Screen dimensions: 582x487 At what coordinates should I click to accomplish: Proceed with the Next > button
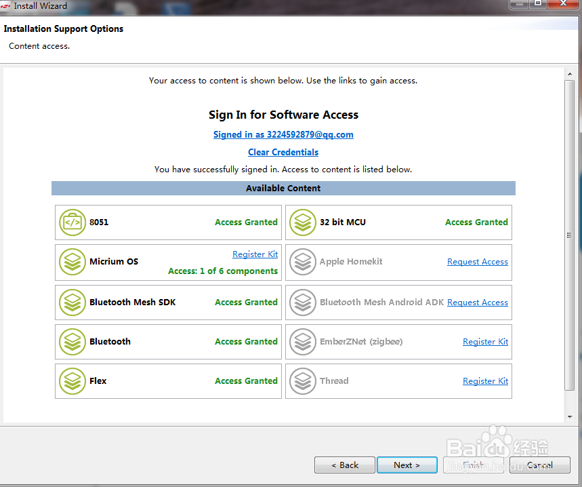(407, 465)
